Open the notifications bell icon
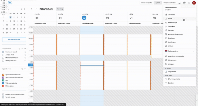 180,3
